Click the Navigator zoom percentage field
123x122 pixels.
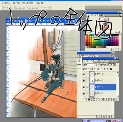click(91, 32)
